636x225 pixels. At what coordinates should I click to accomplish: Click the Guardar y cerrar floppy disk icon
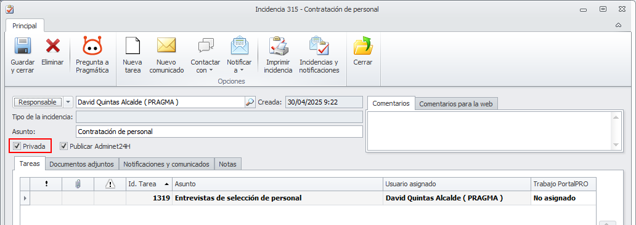point(23,45)
